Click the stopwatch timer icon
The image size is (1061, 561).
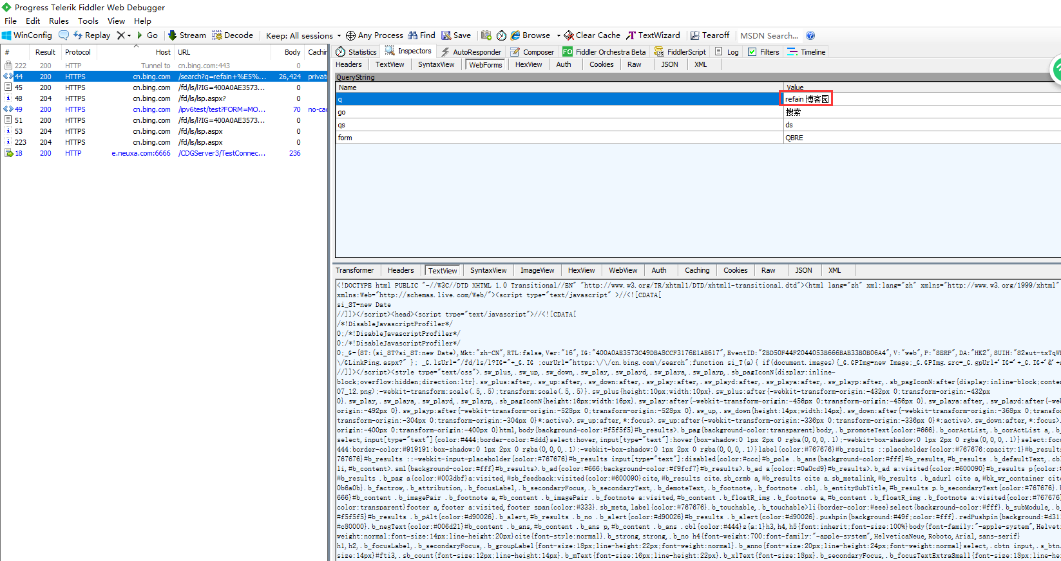coord(501,35)
